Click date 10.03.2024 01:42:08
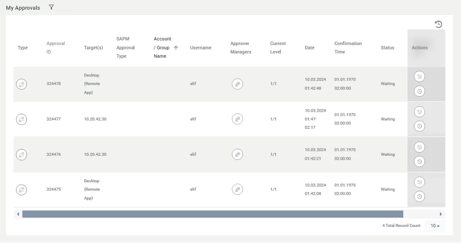 315,189
